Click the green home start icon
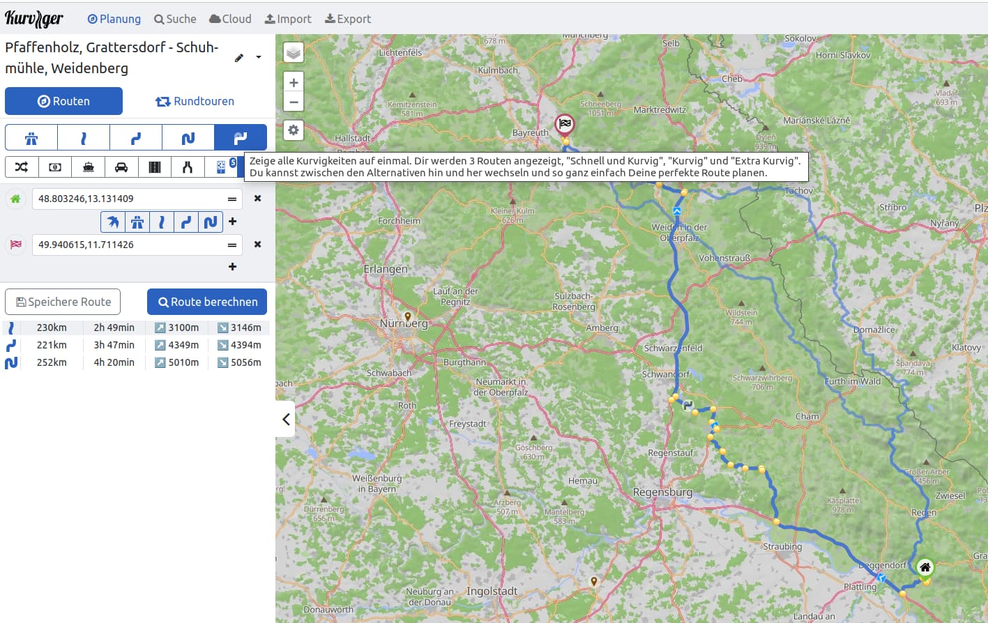The image size is (988, 623). coord(15,199)
